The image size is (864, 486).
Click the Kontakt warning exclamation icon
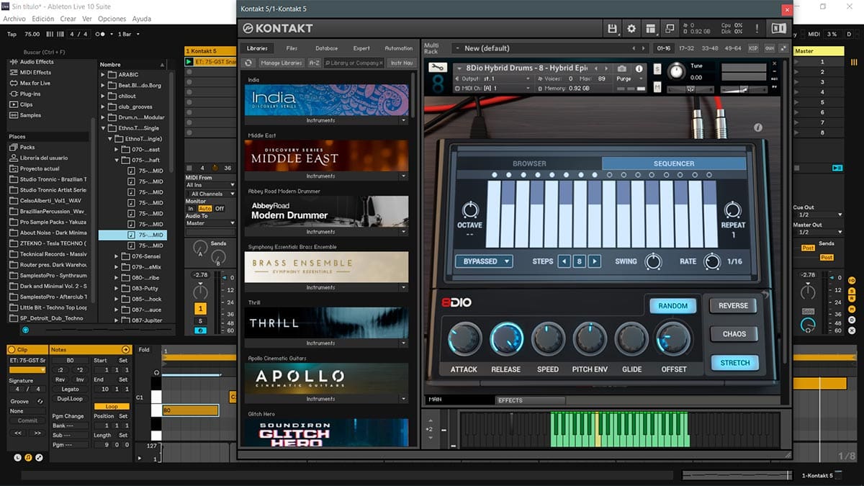click(x=757, y=29)
